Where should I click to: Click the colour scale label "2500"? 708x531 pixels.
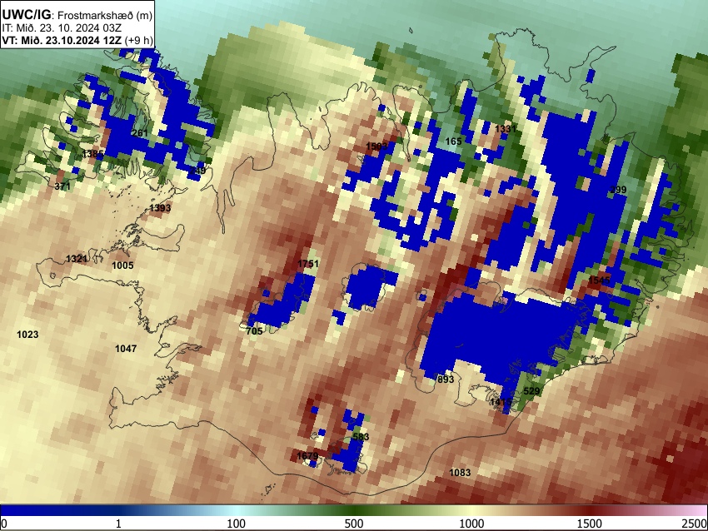[695, 524]
